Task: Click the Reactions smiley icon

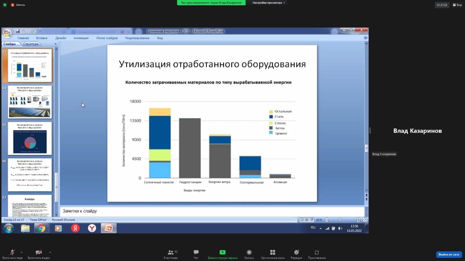Action: click(x=296, y=253)
